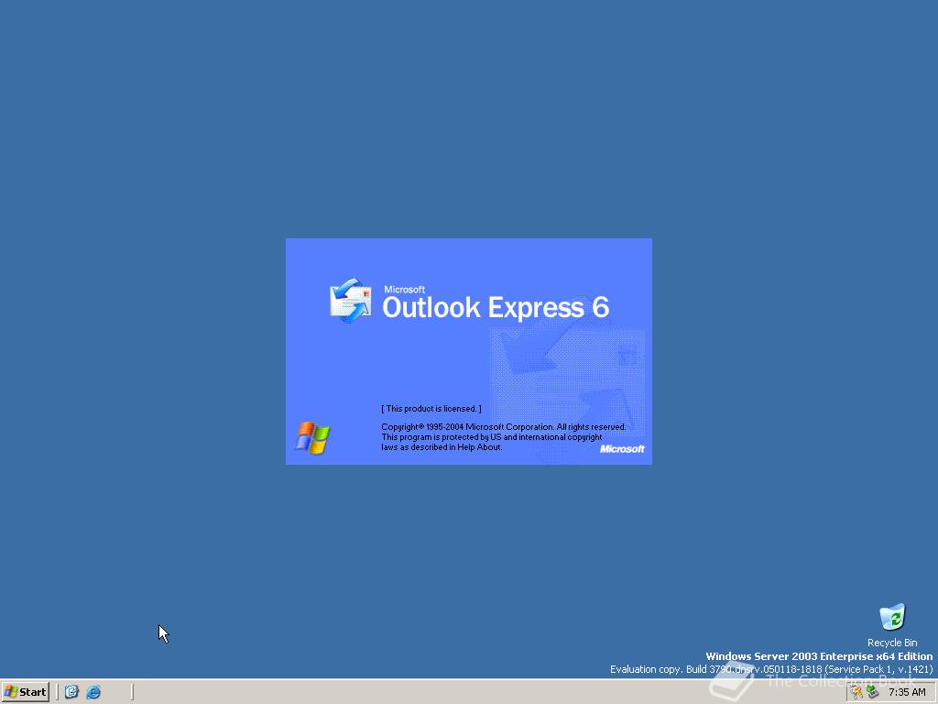Open the Start menu
This screenshot has height=704, width=938.
tap(25, 692)
